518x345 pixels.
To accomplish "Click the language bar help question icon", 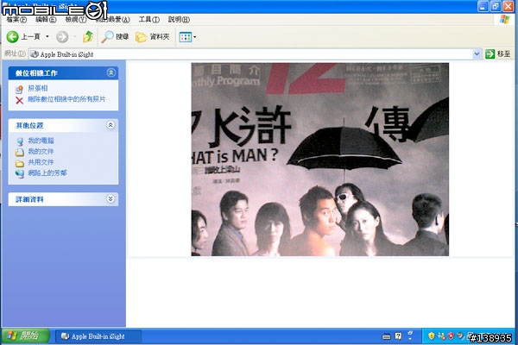I will (x=399, y=336).
